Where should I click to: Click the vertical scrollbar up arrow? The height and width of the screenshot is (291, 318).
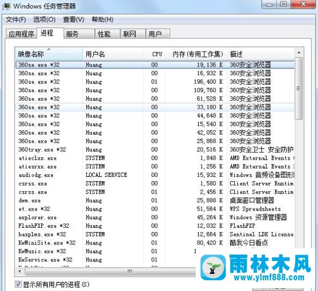[x=299, y=53]
